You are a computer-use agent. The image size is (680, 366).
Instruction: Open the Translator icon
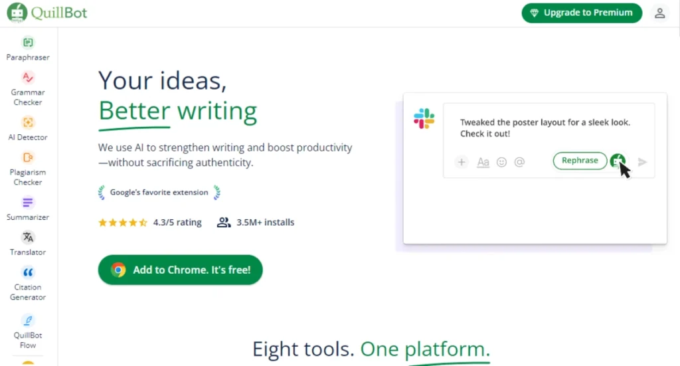(28, 237)
